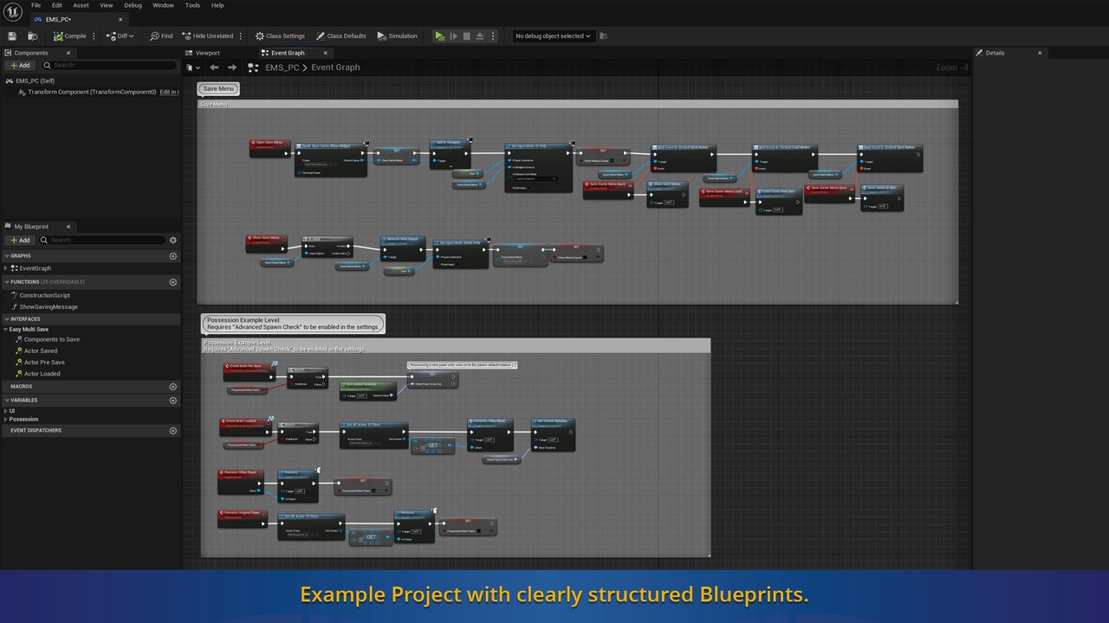Toggle Hide Unrelated nodes
Viewport: 1109px width, 623px height.
208,36
